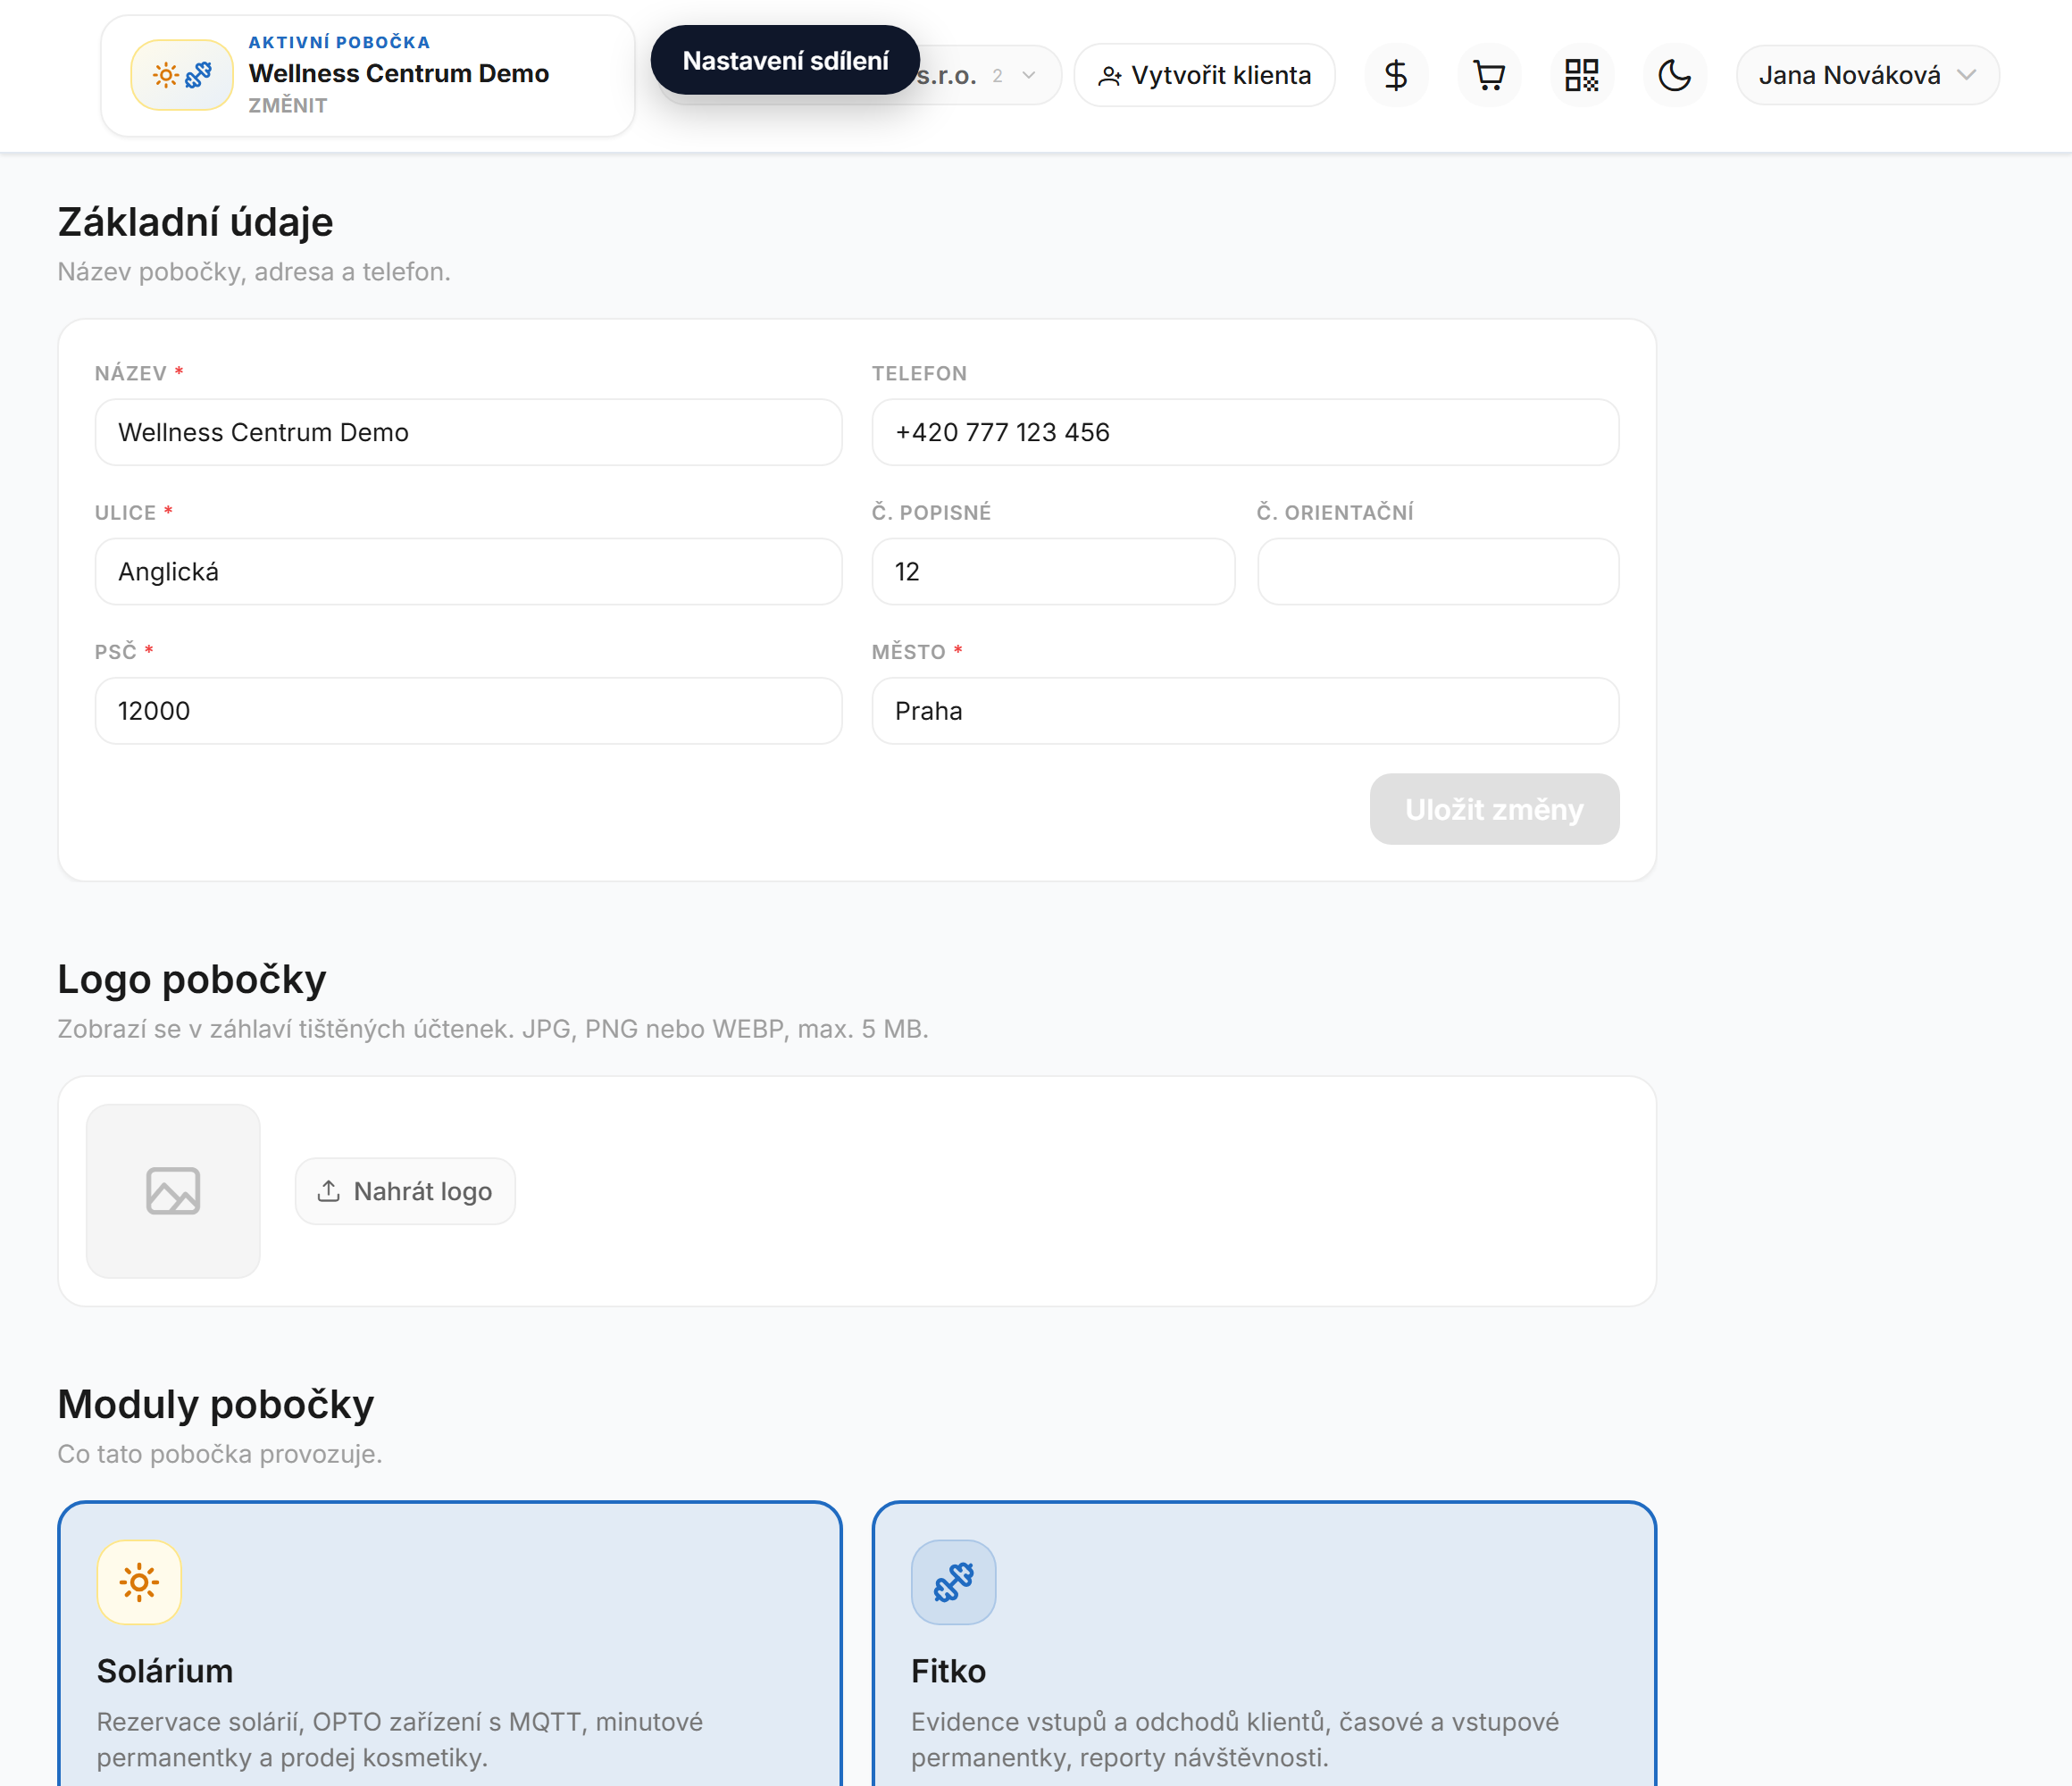Click the Město field containing Praha
Screen dimensions: 2072x1786
click(1245, 711)
